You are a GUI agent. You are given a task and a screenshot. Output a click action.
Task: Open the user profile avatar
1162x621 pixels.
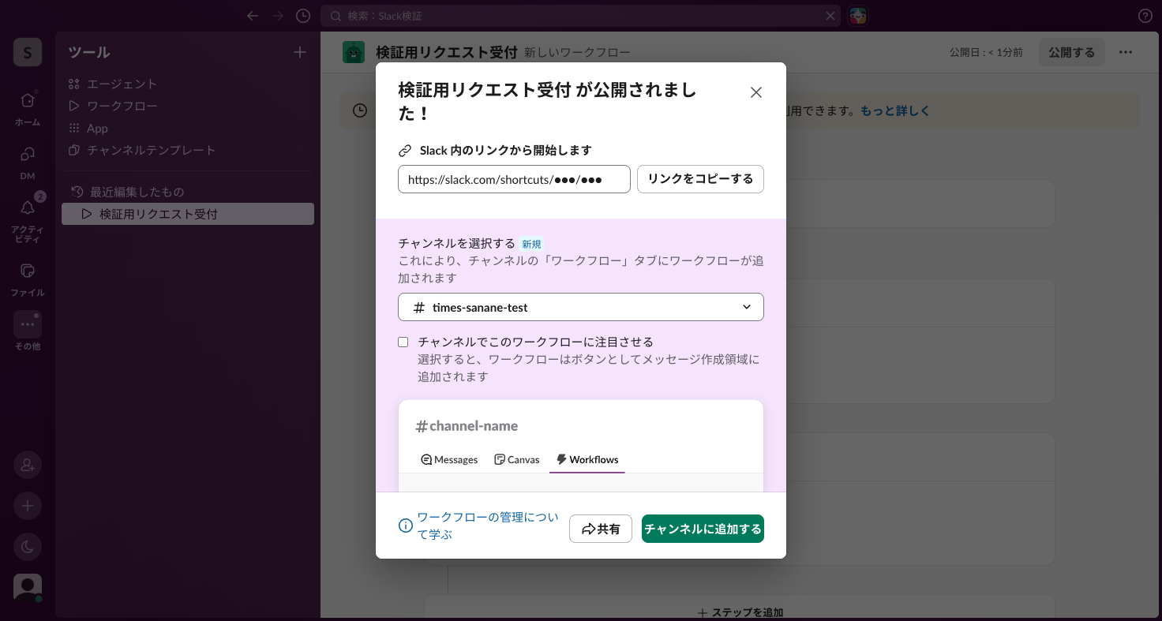28,588
